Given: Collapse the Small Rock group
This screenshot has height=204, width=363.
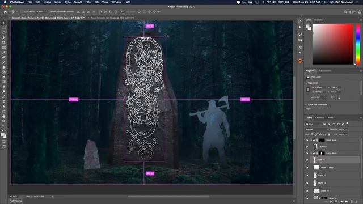Looking at the screenshot, I should (311, 140).
